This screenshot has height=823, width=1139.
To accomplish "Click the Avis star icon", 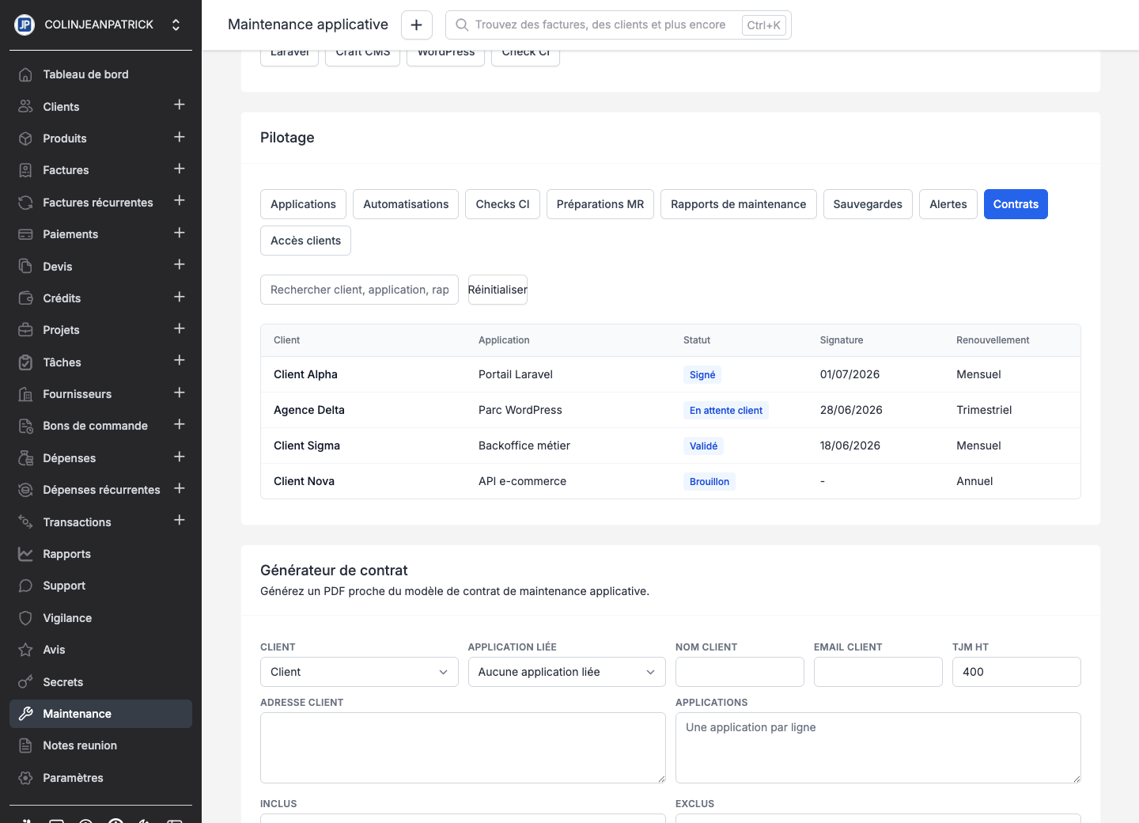I will (25, 650).
